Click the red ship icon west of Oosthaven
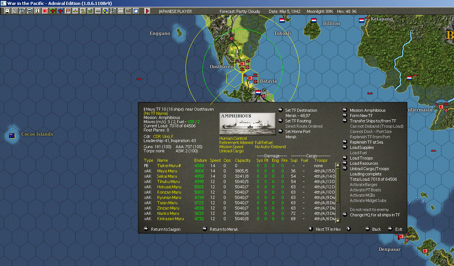The width and height of the screenshot is (454, 266). click(139, 78)
